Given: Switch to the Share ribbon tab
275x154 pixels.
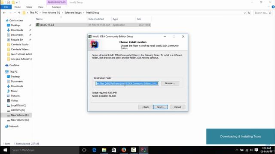Looking at the screenshot, I should [29, 7].
